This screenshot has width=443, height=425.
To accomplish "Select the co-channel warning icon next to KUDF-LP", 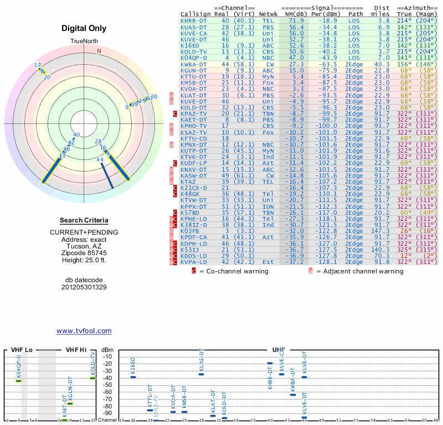I will [175, 163].
